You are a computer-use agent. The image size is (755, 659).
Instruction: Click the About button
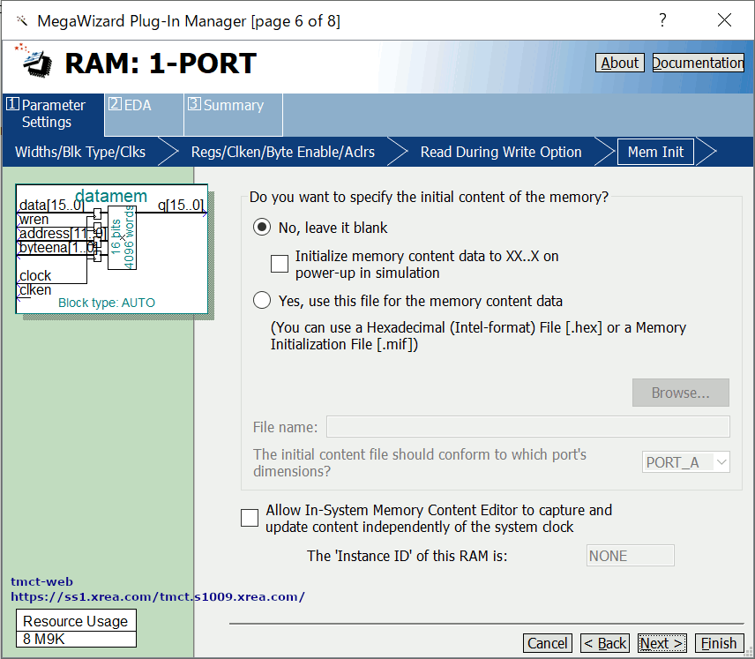(x=620, y=63)
